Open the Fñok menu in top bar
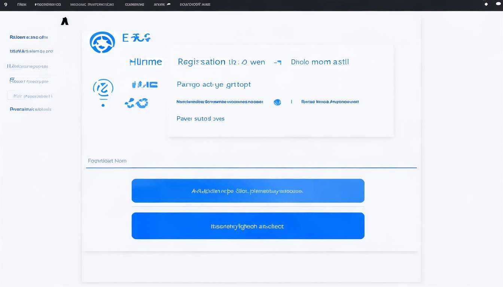The image size is (503, 287). pos(22,4)
